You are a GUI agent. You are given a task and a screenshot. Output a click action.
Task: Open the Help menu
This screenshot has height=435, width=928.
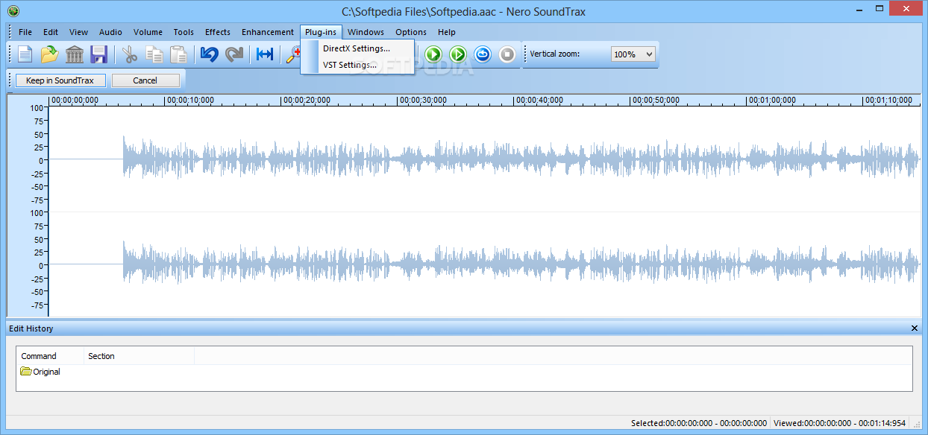pos(447,32)
